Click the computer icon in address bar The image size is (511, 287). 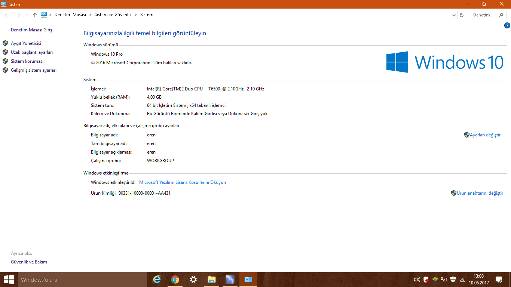pyautogui.click(x=44, y=15)
